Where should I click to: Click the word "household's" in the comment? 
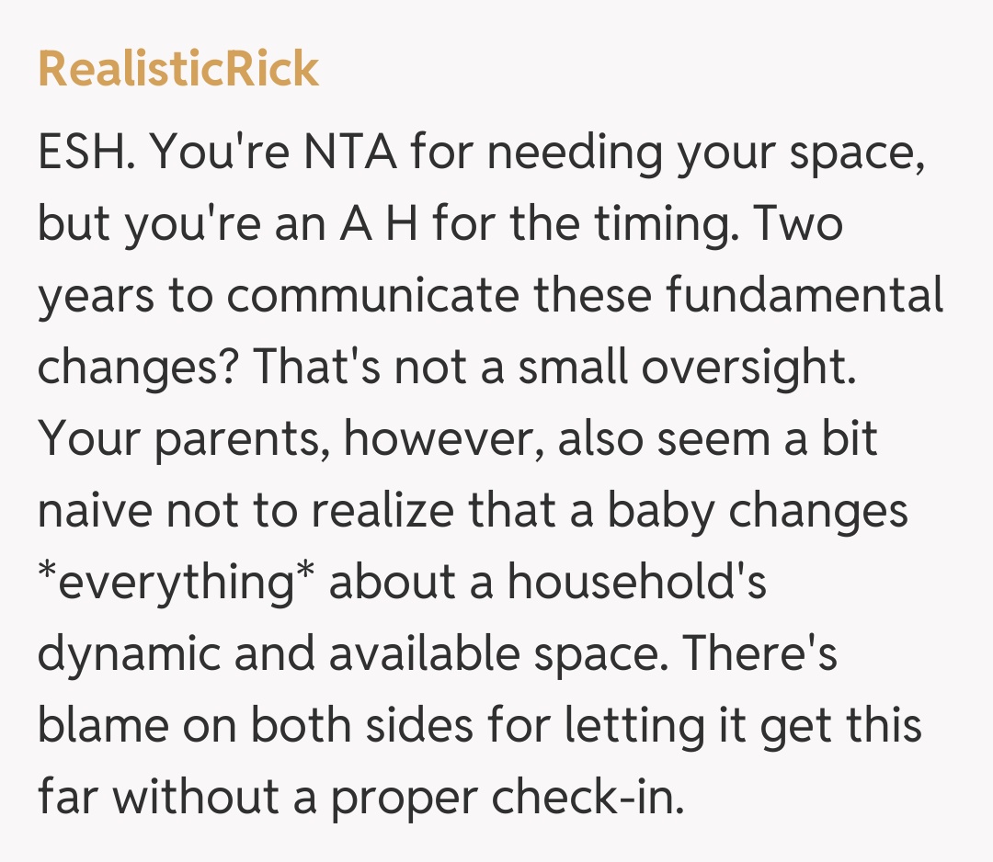coord(637,583)
